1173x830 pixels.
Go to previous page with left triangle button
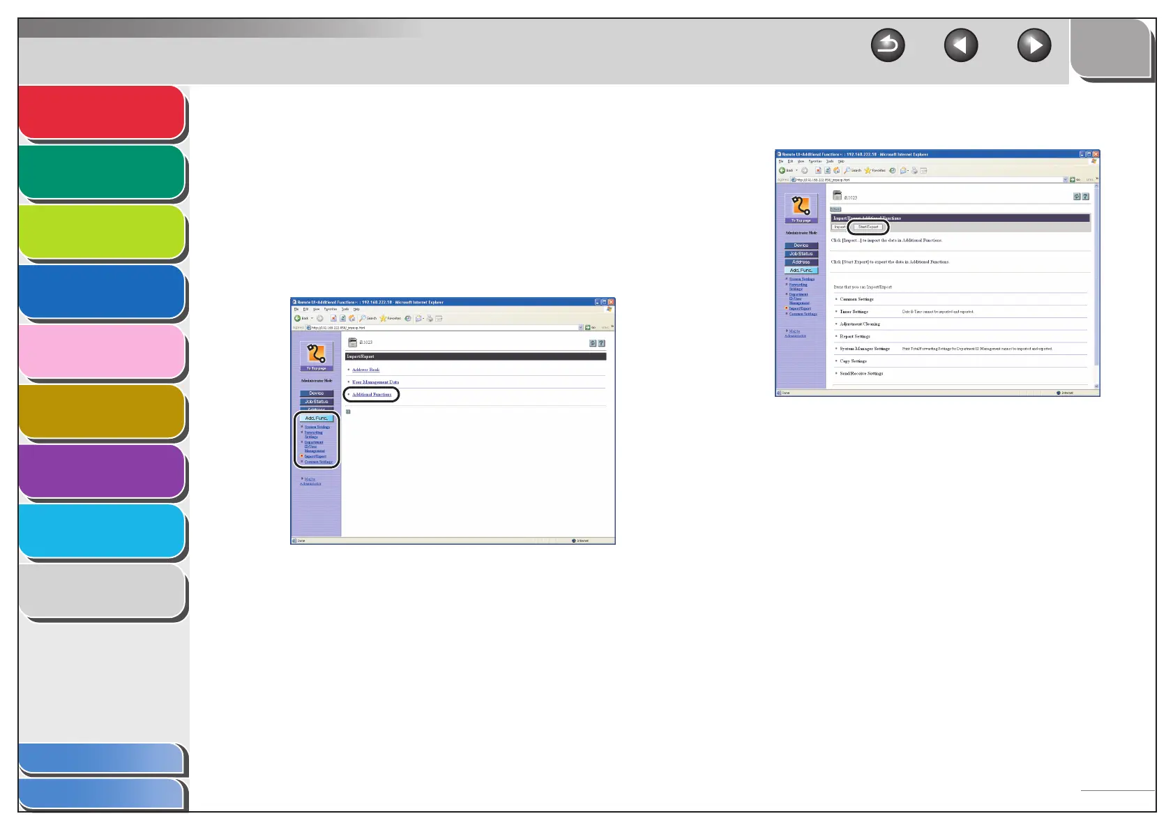coord(961,46)
